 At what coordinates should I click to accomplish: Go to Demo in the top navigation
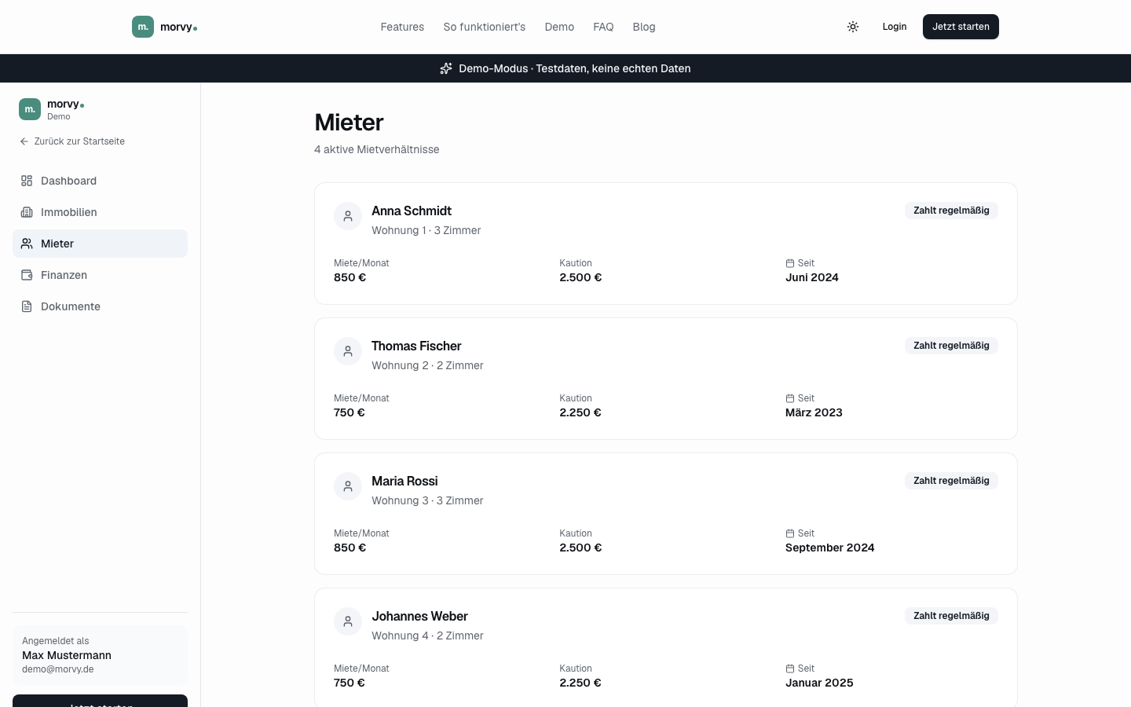pos(559,27)
